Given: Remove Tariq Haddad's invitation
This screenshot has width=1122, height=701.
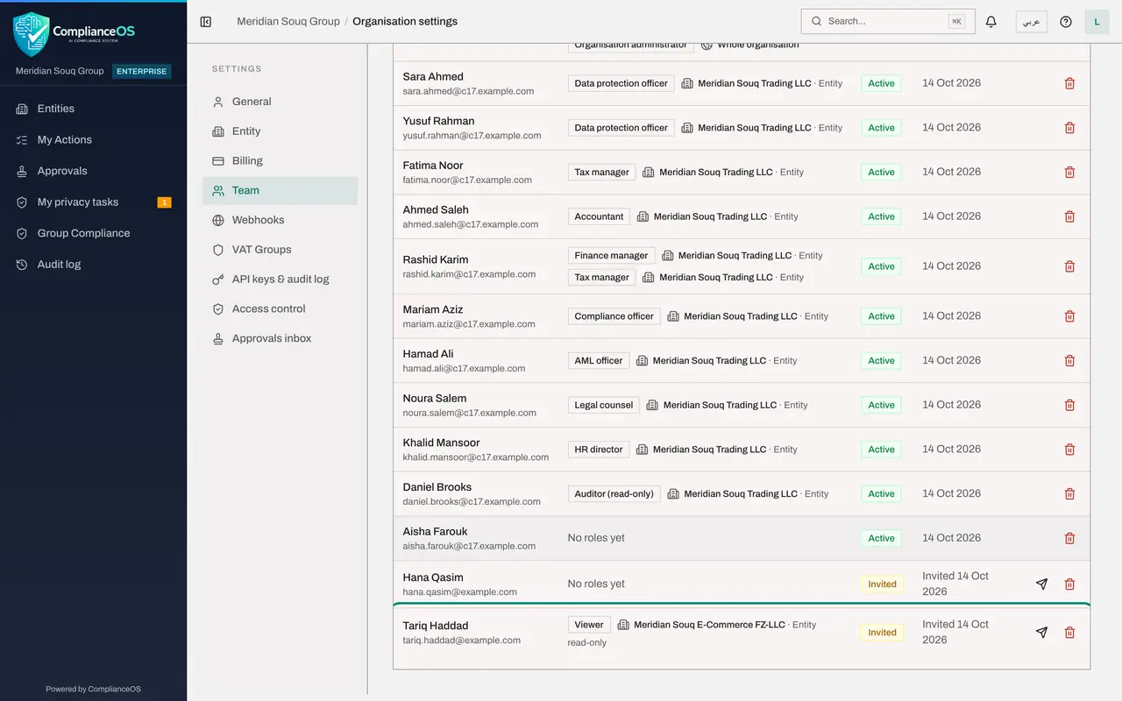Looking at the screenshot, I should [1069, 633].
